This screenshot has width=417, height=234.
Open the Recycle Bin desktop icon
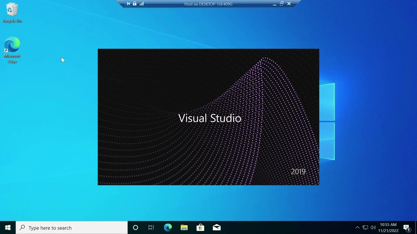click(x=12, y=13)
